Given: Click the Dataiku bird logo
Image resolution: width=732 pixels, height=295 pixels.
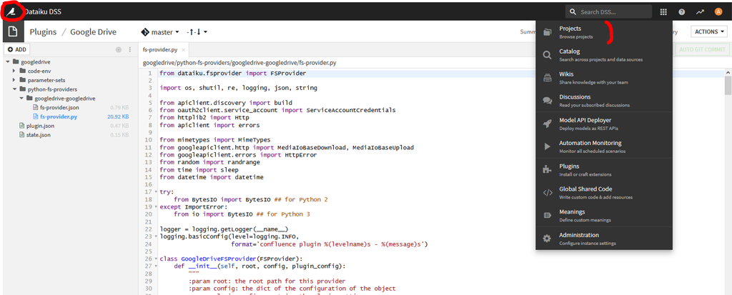Looking at the screenshot, I should pyautogui.click(x=10, y=11).
